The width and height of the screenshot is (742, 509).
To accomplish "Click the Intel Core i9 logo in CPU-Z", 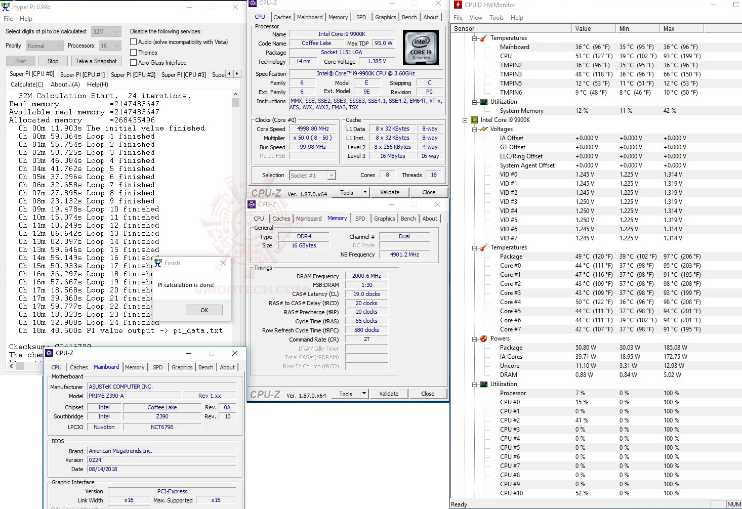I will (x=421, y=47).
